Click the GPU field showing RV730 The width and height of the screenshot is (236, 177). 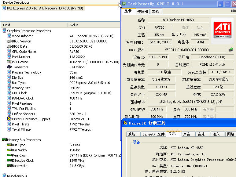point(160,27)
